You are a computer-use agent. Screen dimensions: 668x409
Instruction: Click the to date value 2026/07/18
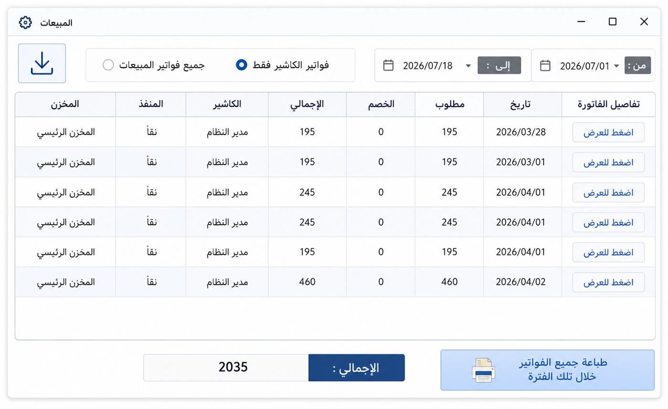(428, 66)
